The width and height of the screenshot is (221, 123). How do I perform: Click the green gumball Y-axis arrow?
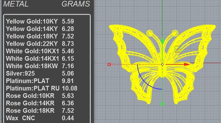[x=162, y=41]
